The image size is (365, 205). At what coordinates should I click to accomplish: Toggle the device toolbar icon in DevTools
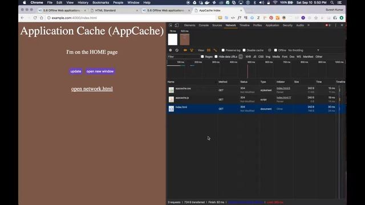pos(177,25)
